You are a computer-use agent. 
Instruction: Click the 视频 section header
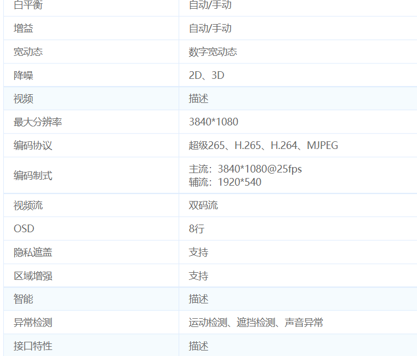pos(23,99)
